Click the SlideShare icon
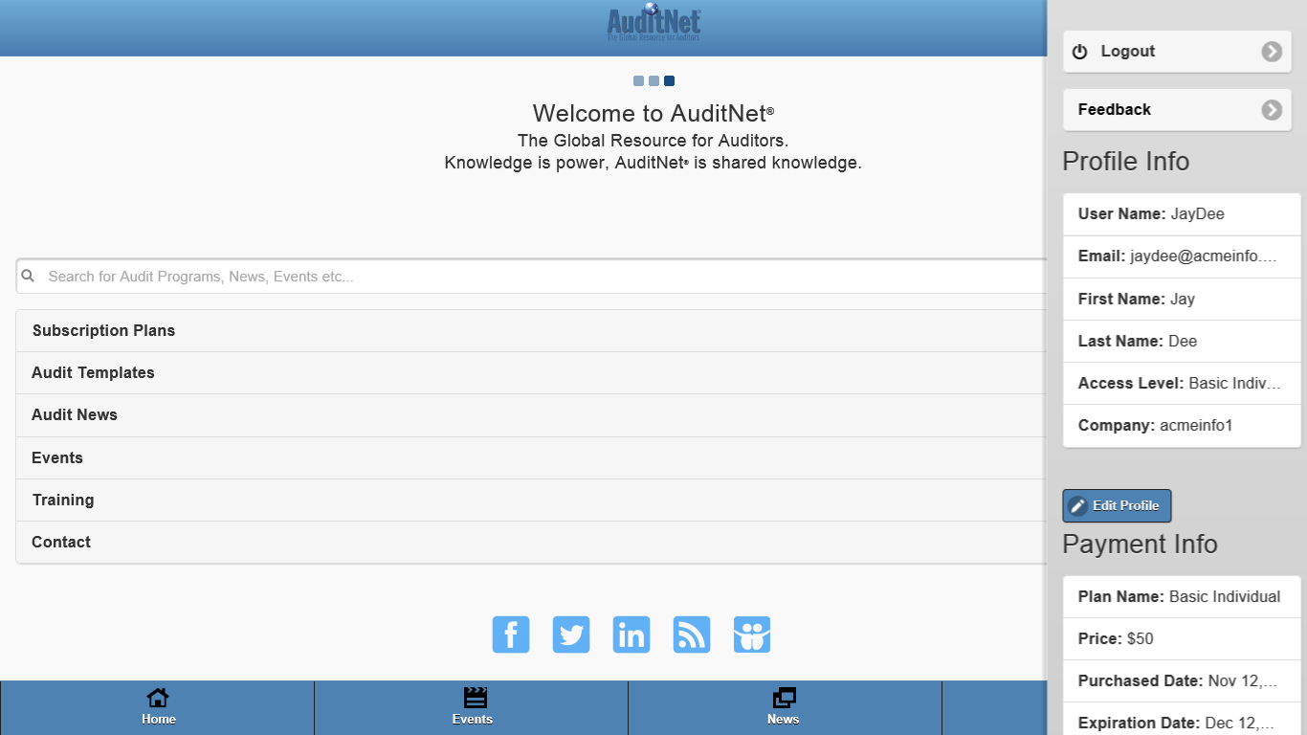This screenshot has width=1307, height=735. (x=752, y=635)
